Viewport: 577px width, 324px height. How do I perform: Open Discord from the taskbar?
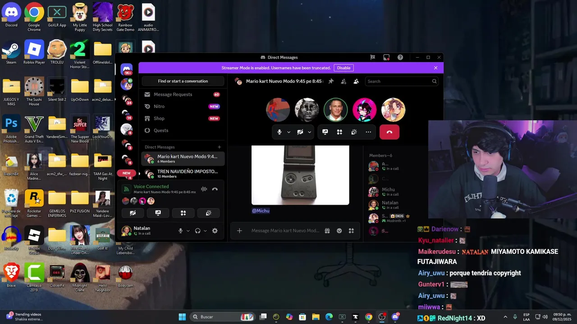click(x=395, y=317)
